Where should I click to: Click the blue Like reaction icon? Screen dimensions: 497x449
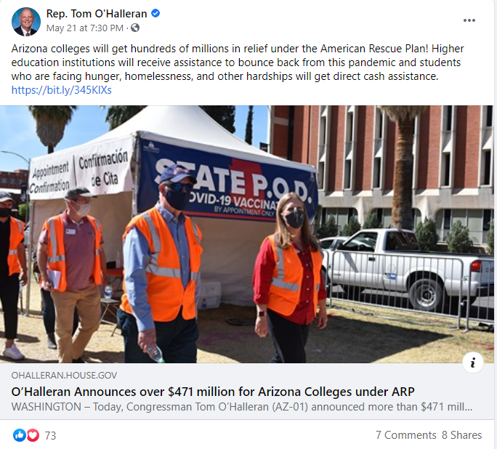19,435
